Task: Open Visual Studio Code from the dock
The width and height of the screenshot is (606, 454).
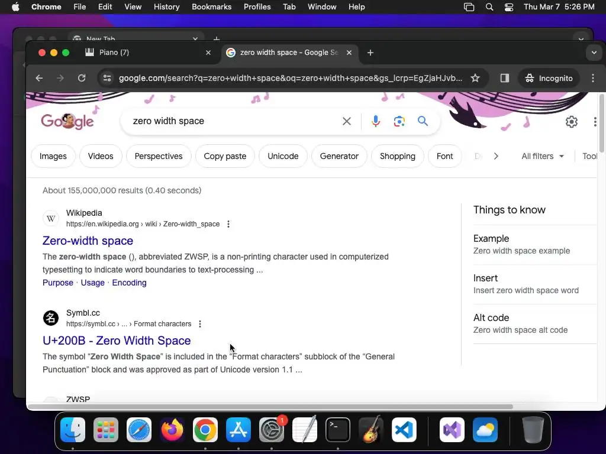Action: pyautogui.click(x=404, y=430)
